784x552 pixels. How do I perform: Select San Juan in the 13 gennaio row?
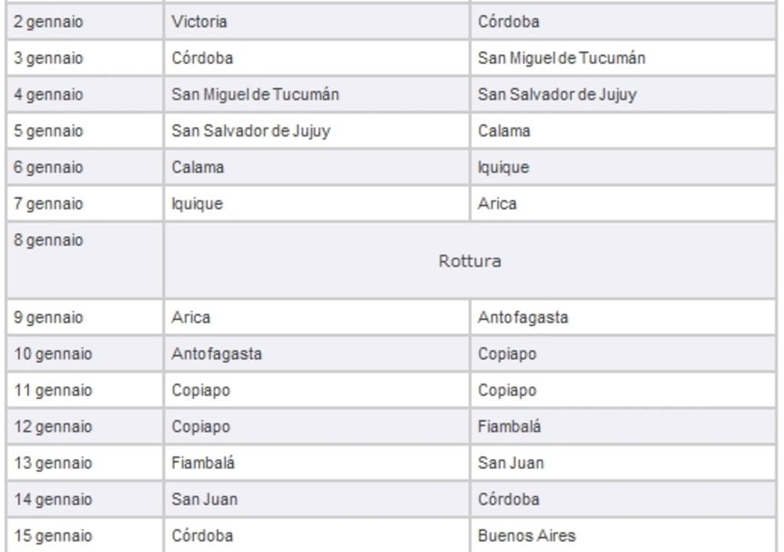(511, 463)
